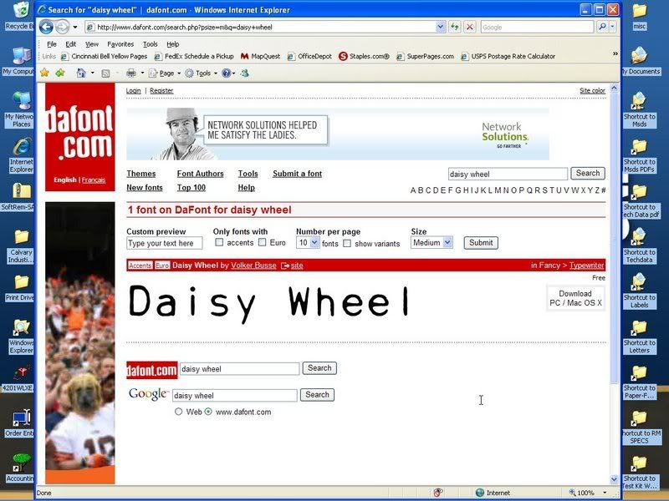669x501 pixels.
Task: Click the IE Forward arrow button
Action: pos(62,27)
